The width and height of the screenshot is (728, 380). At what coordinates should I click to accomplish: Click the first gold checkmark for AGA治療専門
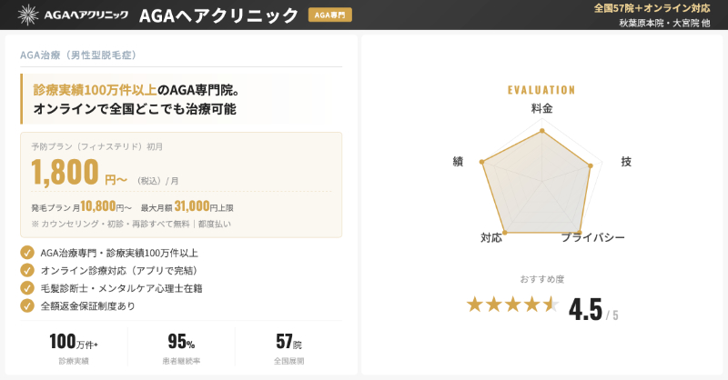pyautogui.click(x=26, y=253)
